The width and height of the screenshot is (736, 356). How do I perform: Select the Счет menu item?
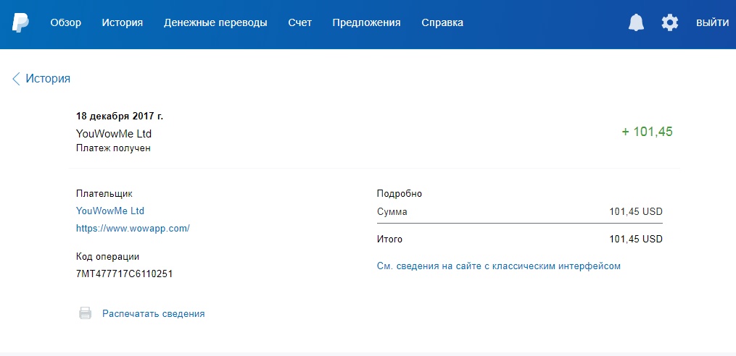300,22
